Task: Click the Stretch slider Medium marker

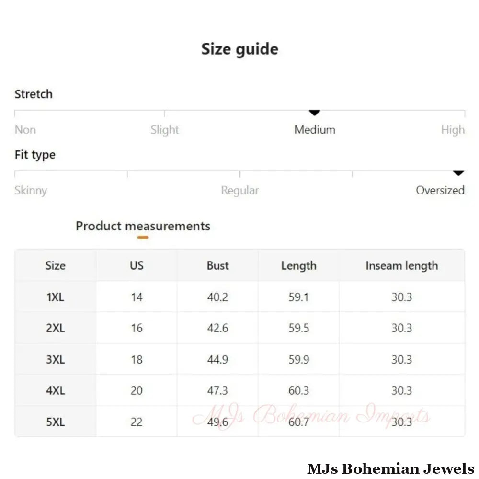Action: coord(314,113)
